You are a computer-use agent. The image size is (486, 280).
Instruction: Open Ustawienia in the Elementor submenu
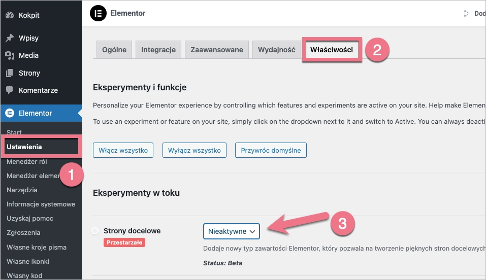[x=24, y=147]
